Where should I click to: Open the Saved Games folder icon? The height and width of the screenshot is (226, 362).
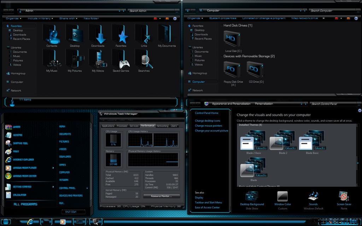(121, 61)
